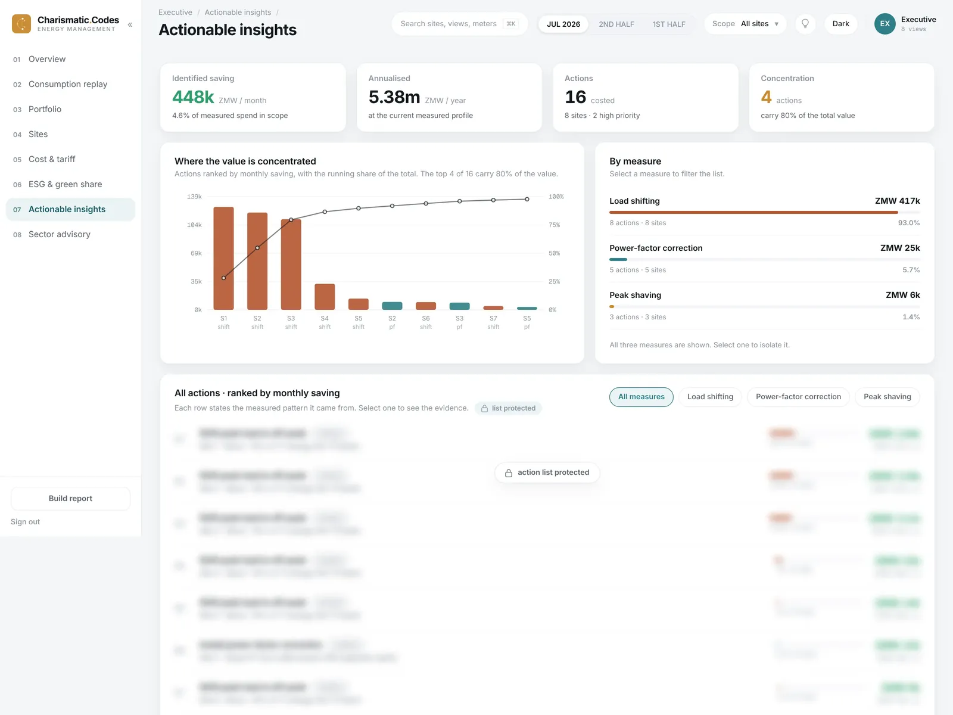The image size is (953, 715).
Task: Click the Concentration 4 actions card
Action: click(x=842, y=98)
